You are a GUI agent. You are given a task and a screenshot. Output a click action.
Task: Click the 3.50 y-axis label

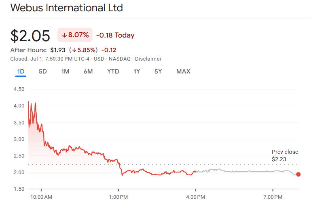[19, 122]
